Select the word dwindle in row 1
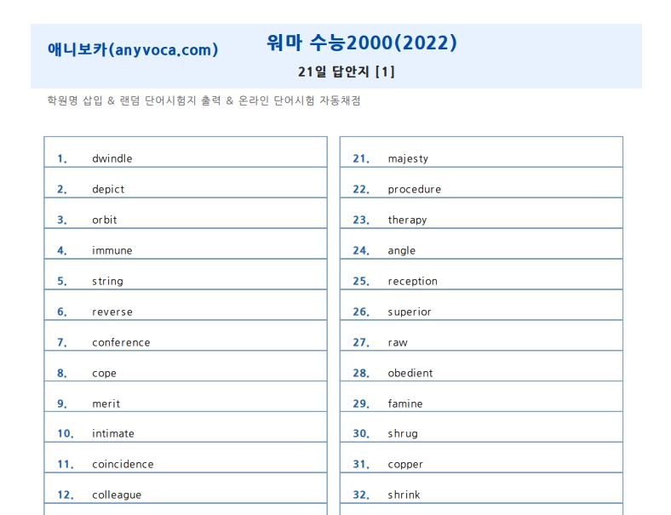 [112, 158]
